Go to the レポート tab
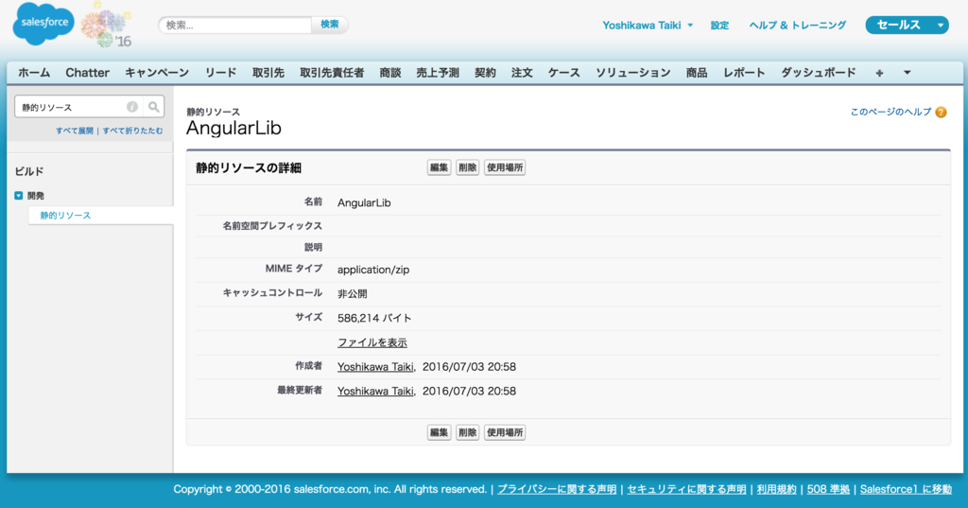 pyautogui.click(x=744, y=73)
